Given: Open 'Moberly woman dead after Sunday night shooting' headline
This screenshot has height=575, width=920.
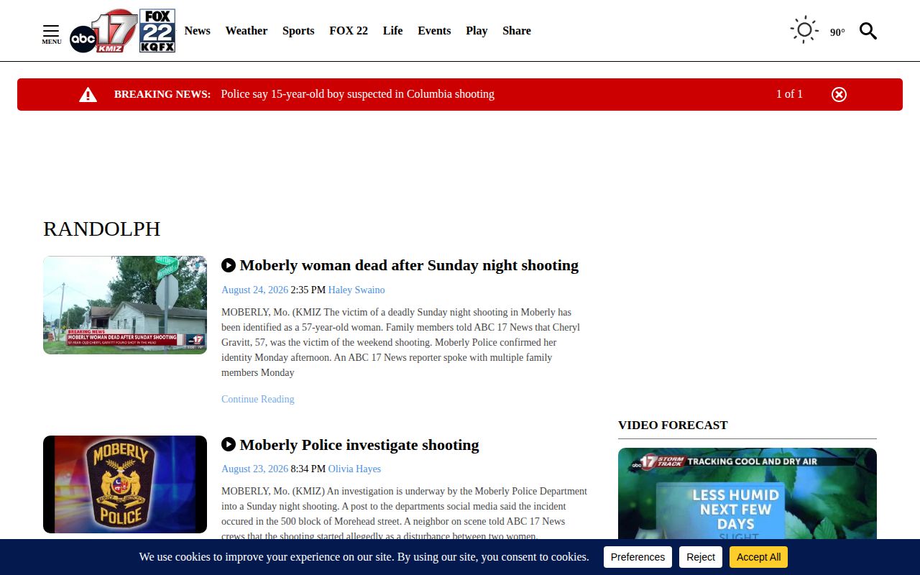Looking at the screenshot, I should point(409,265).
